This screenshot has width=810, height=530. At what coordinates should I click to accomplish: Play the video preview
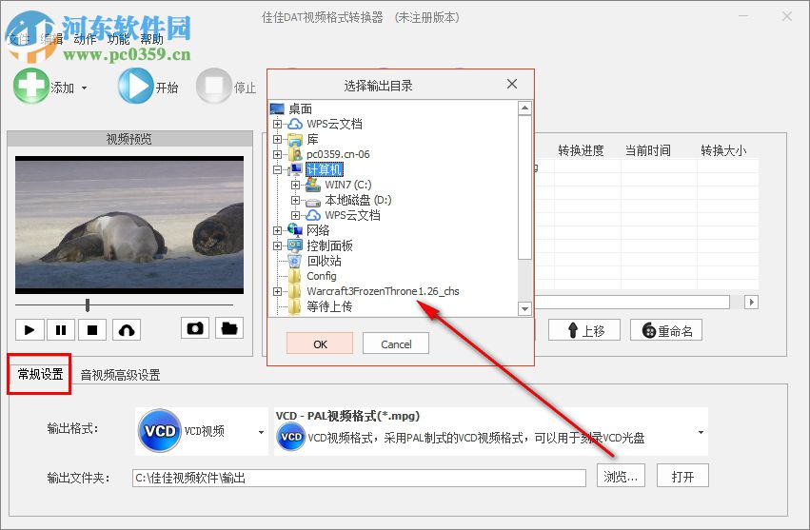pyautogui.click(x=30, y=329)
